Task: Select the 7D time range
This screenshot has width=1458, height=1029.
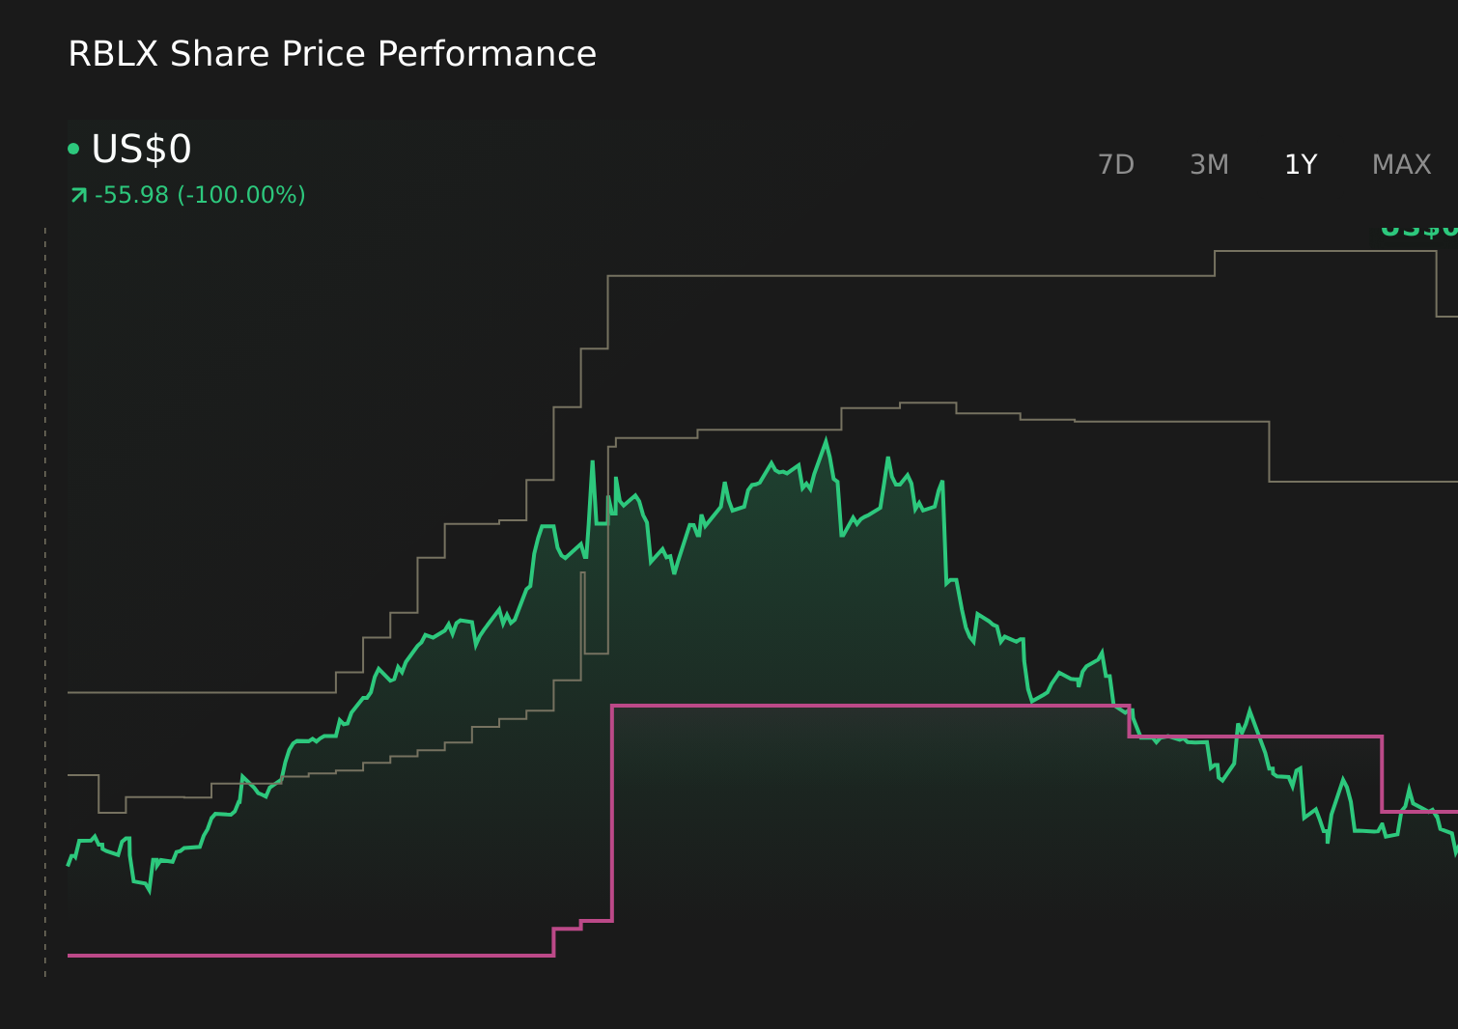Action: 1116,164
